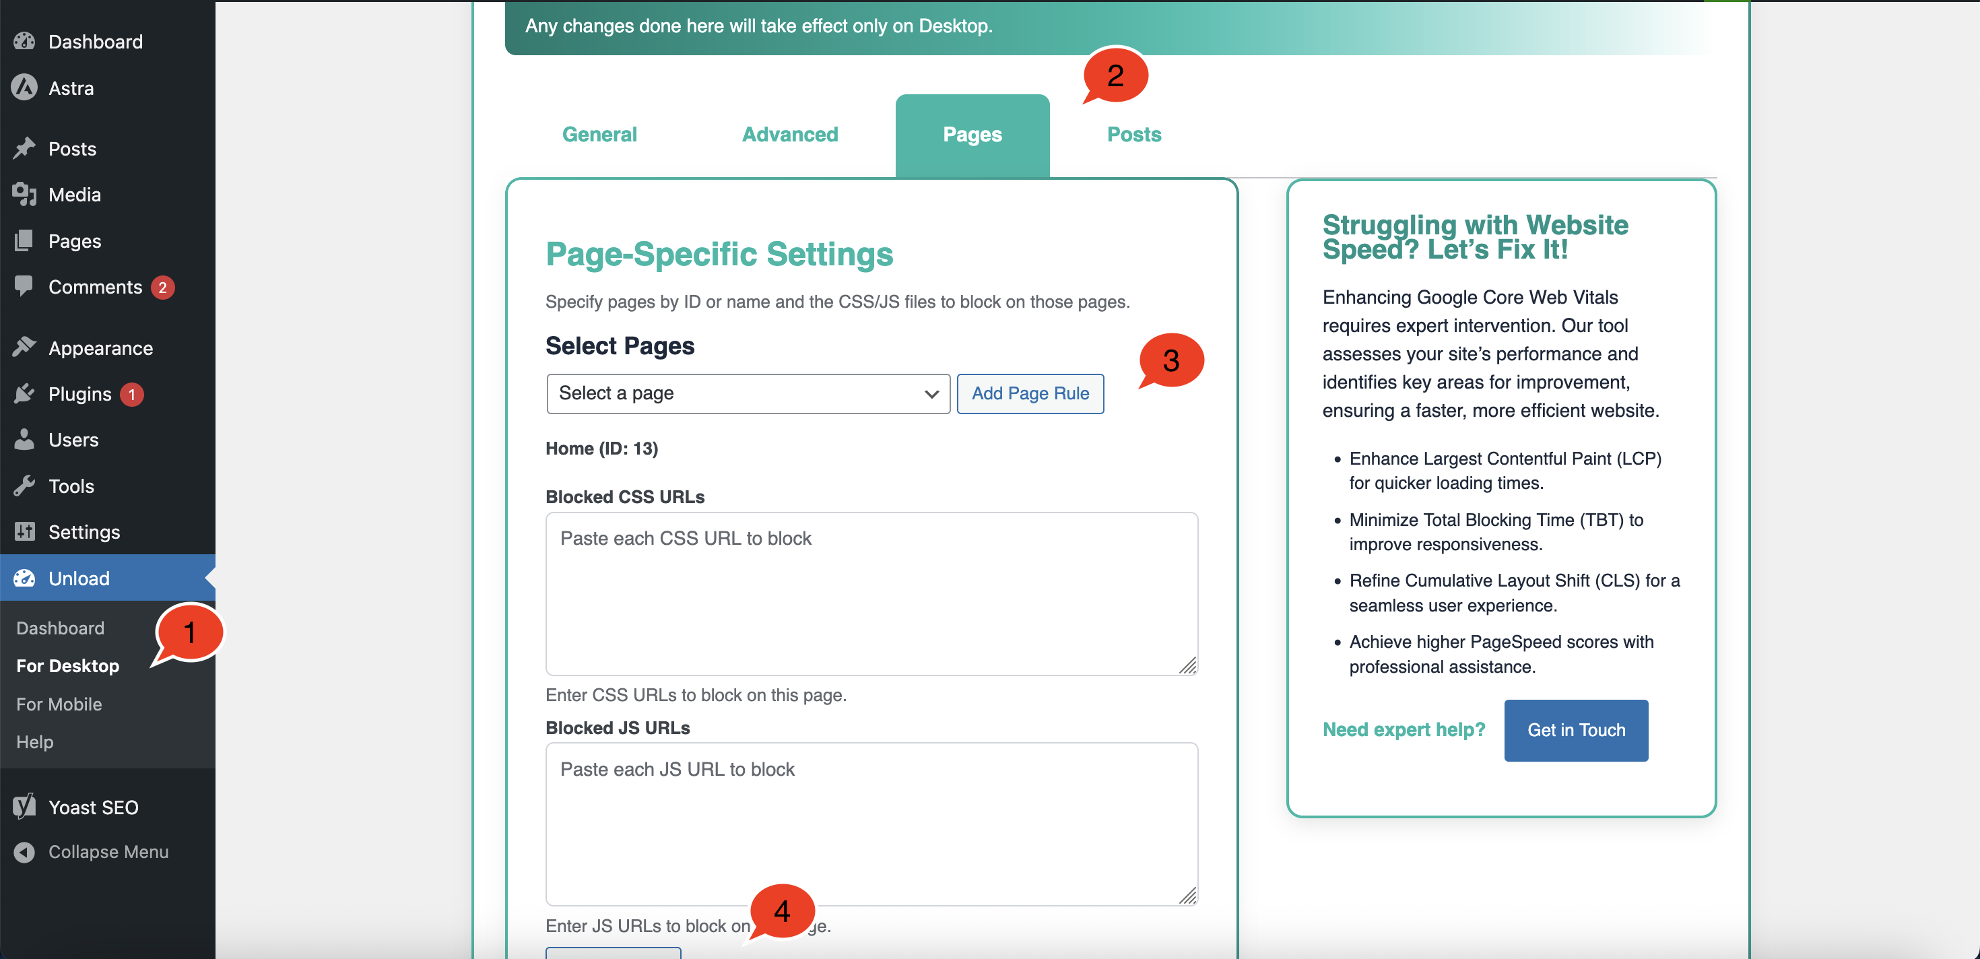The image size is (1980, 959).
Task: Click the Add Page Rule button
Action: [x=1030, y=393]
